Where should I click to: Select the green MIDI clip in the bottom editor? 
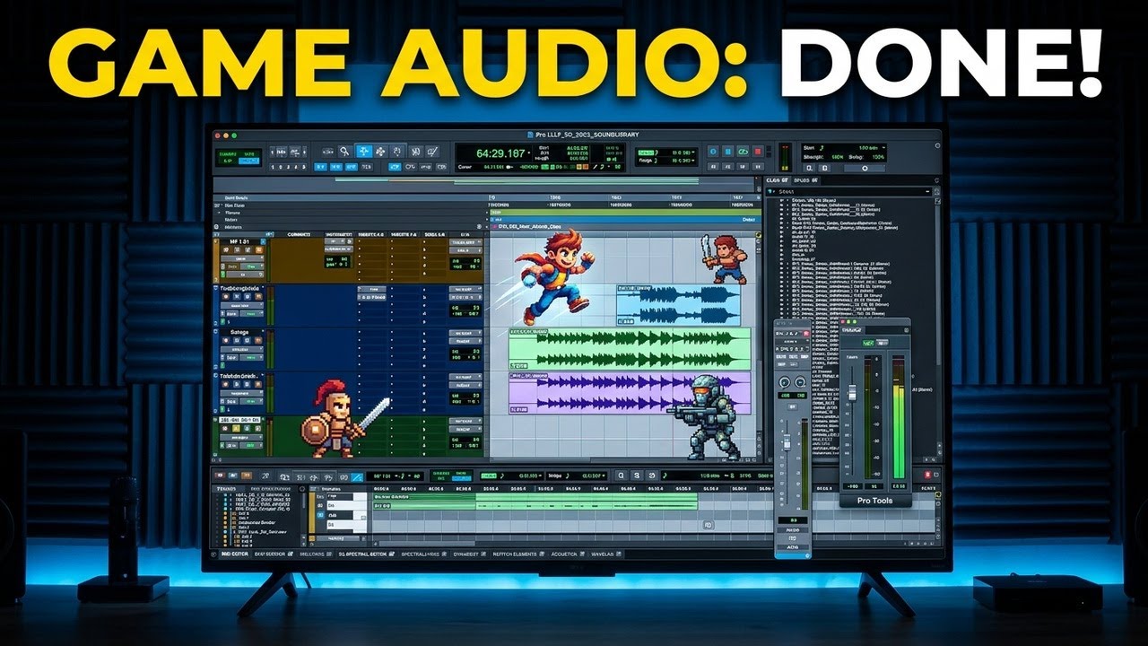click(535, 502)
